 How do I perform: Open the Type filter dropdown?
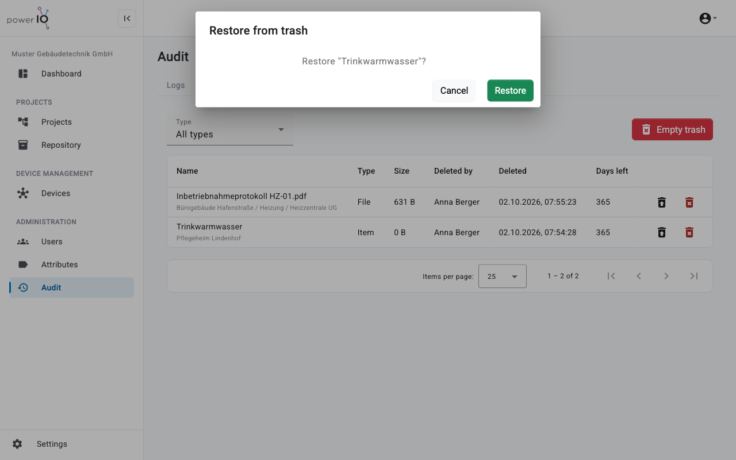pos(230,129)
